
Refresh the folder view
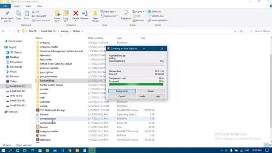[241, 31]
